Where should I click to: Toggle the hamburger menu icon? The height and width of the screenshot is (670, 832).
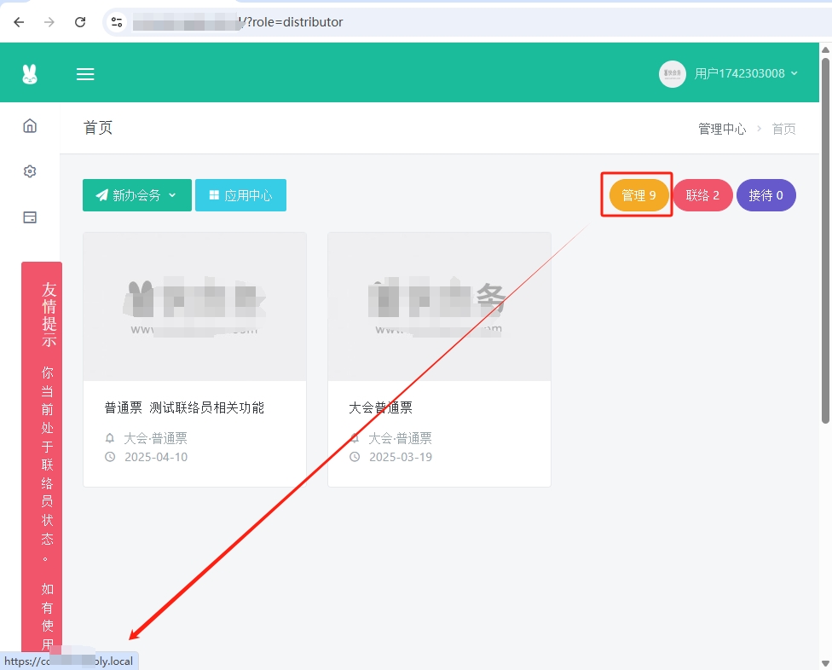click(x=85, y=74)
